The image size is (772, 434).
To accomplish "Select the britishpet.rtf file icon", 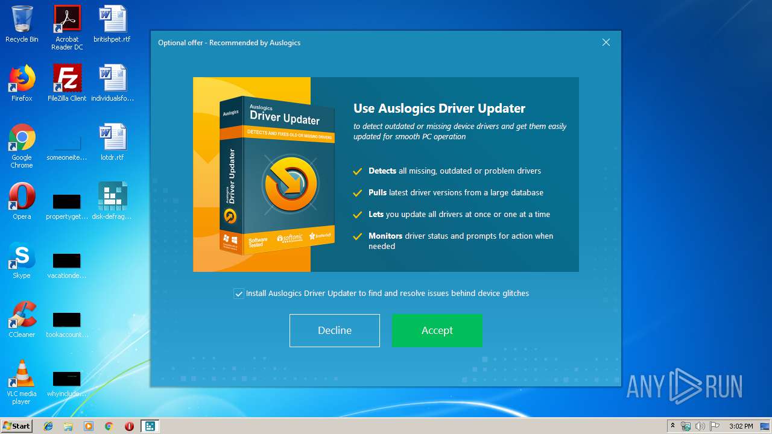I will pos(112,24).
